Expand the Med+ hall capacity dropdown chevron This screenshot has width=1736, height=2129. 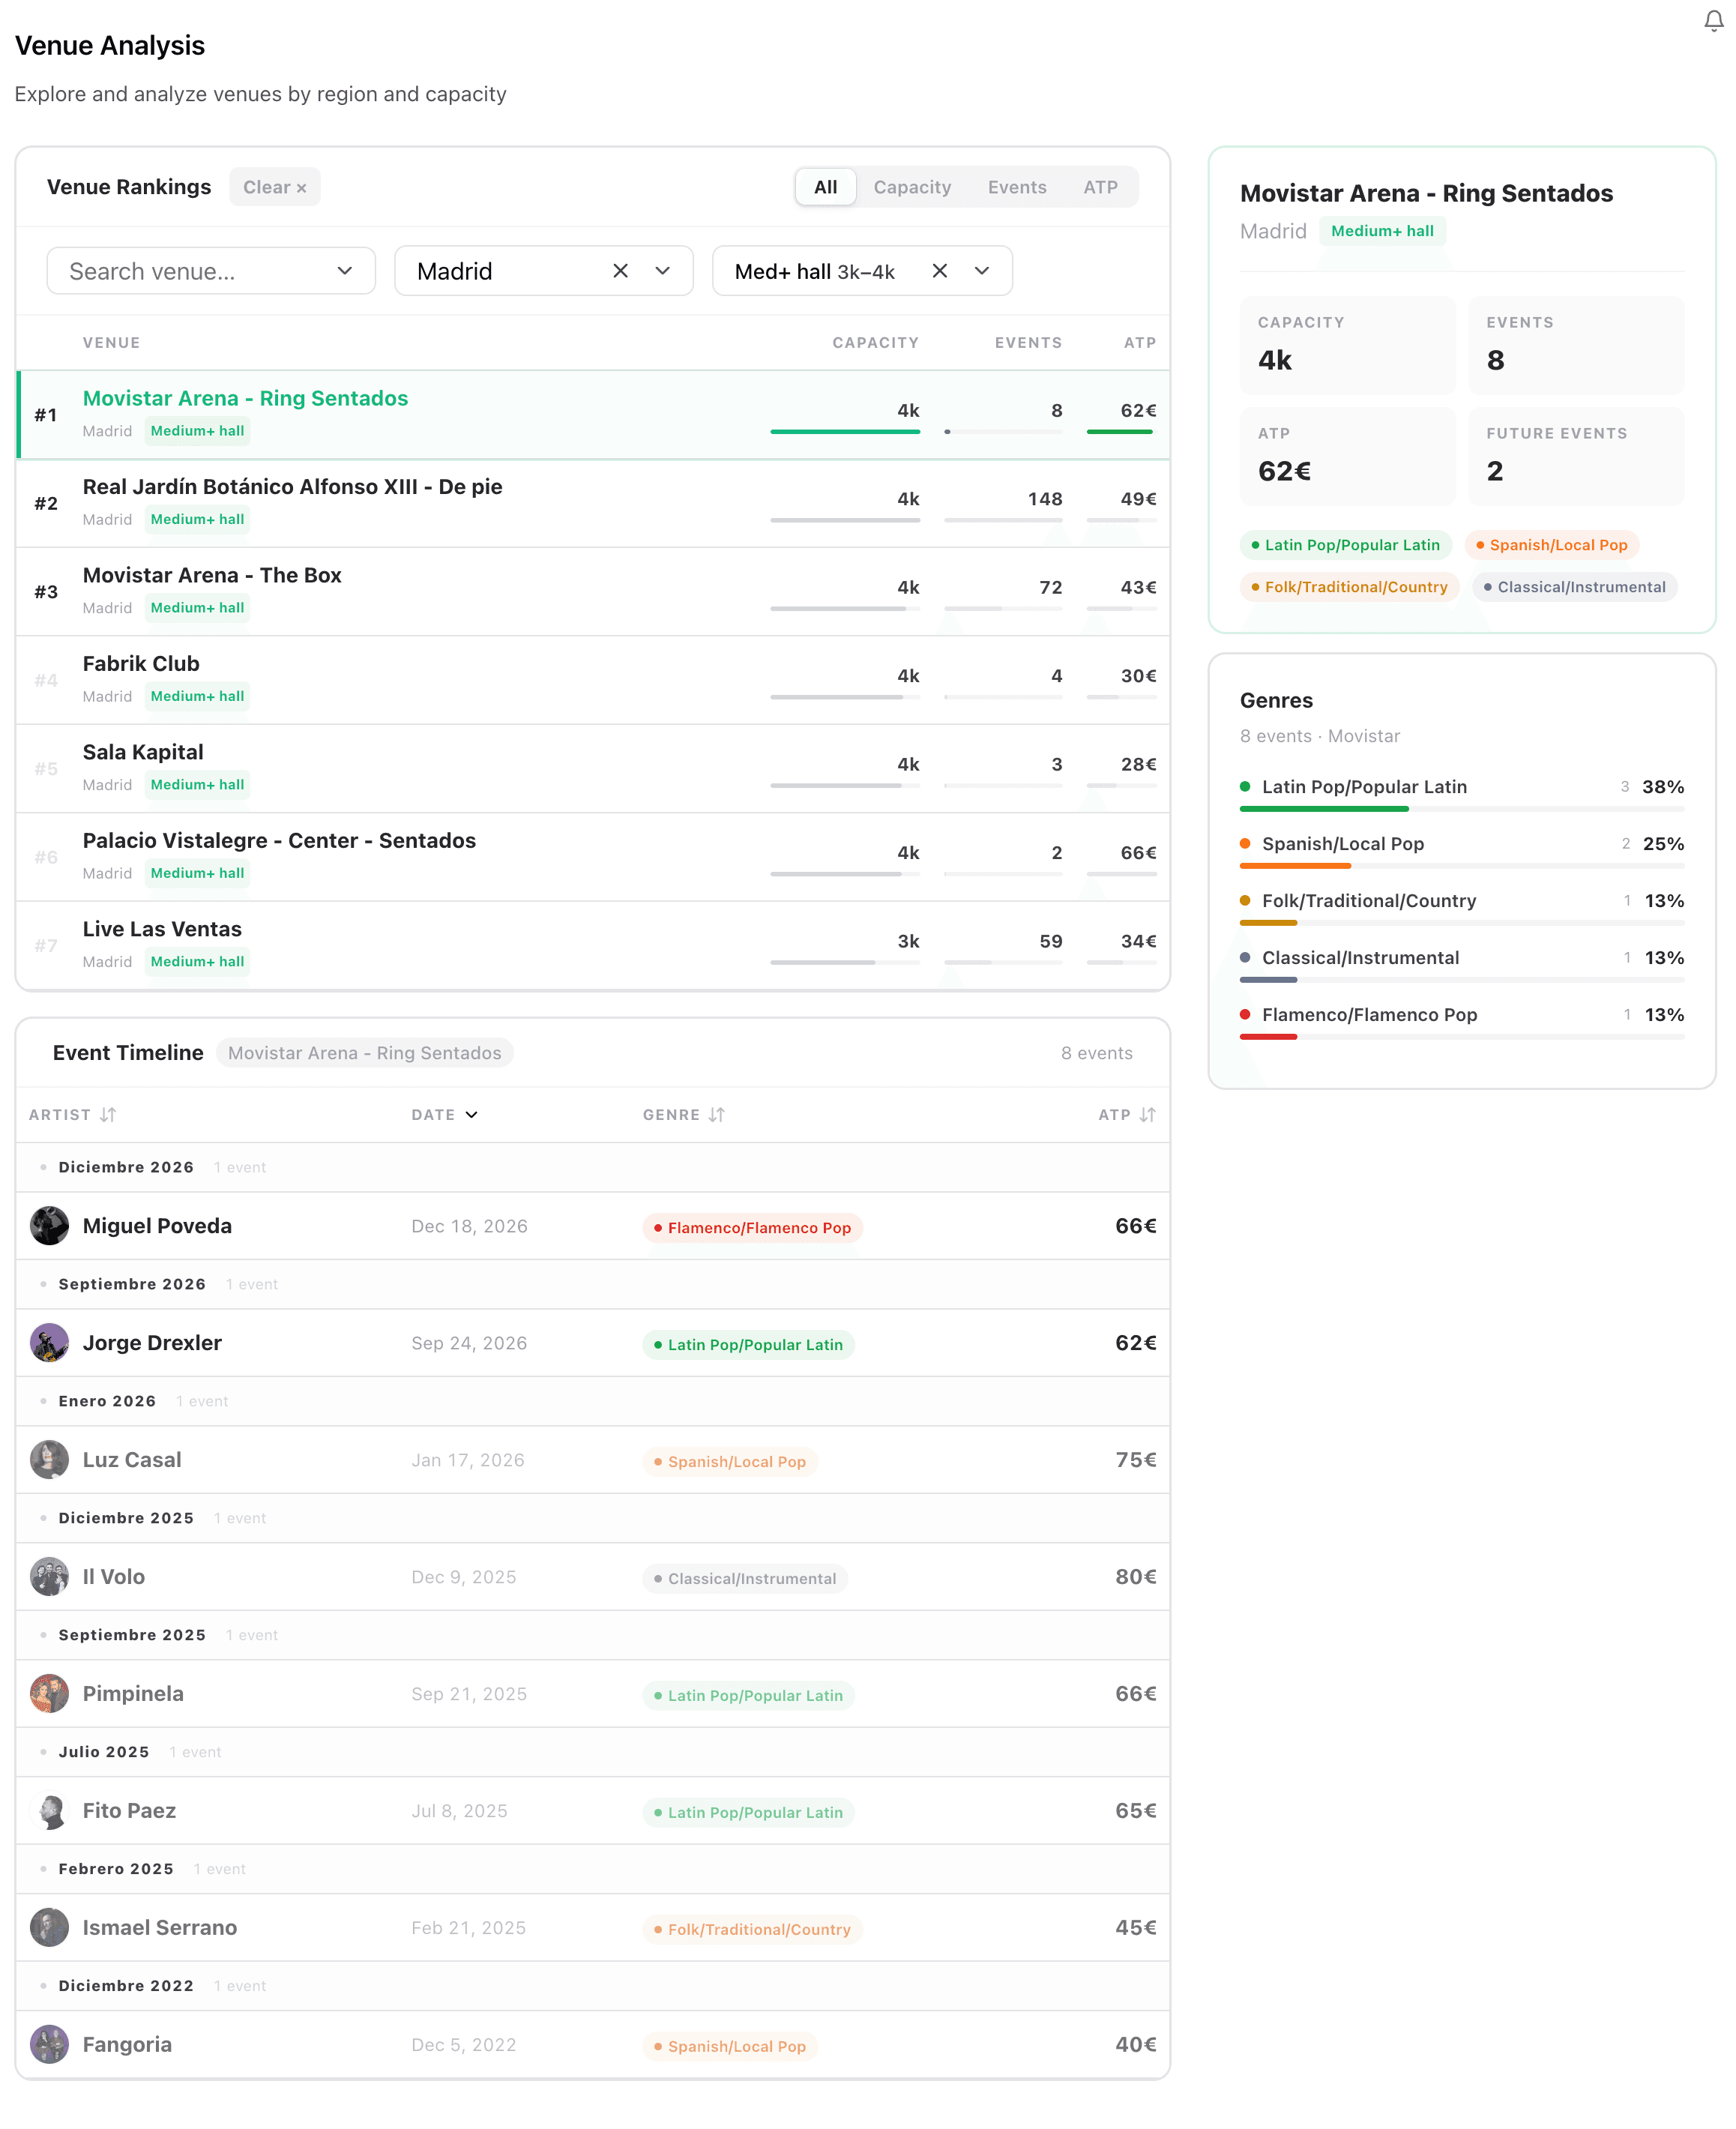coord(982,271)
